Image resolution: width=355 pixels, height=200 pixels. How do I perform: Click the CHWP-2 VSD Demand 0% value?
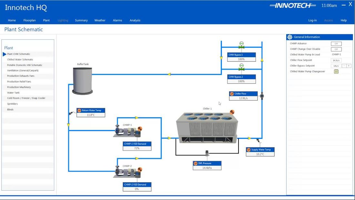pyautogui.click(x=137, y=189)
